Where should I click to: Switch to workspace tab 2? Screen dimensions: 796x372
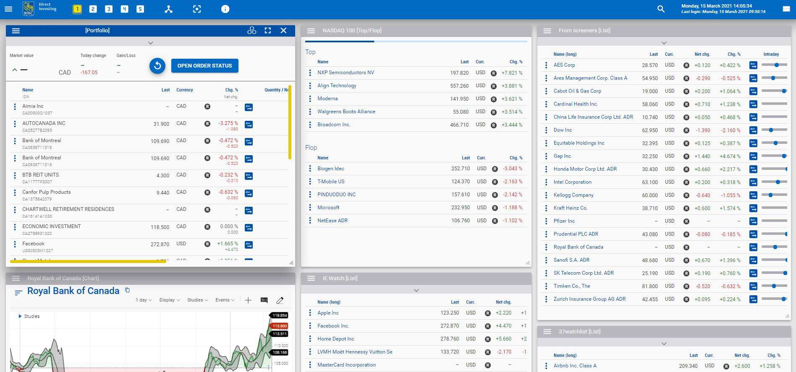click(93, 9)
